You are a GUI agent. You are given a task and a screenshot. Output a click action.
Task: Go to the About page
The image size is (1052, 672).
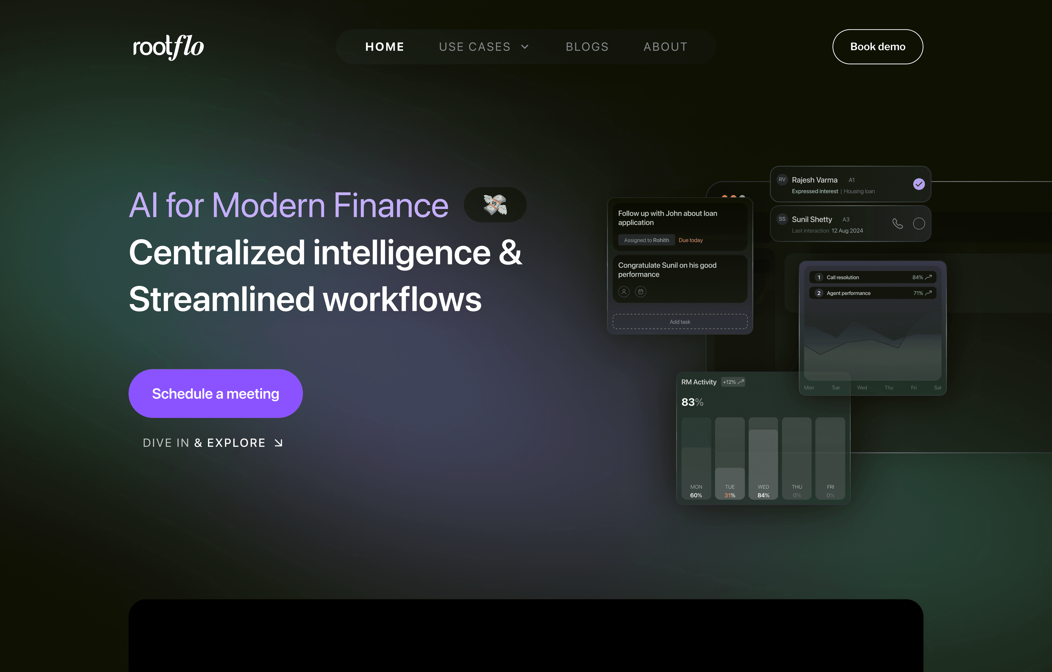click(x=665, y=47)
